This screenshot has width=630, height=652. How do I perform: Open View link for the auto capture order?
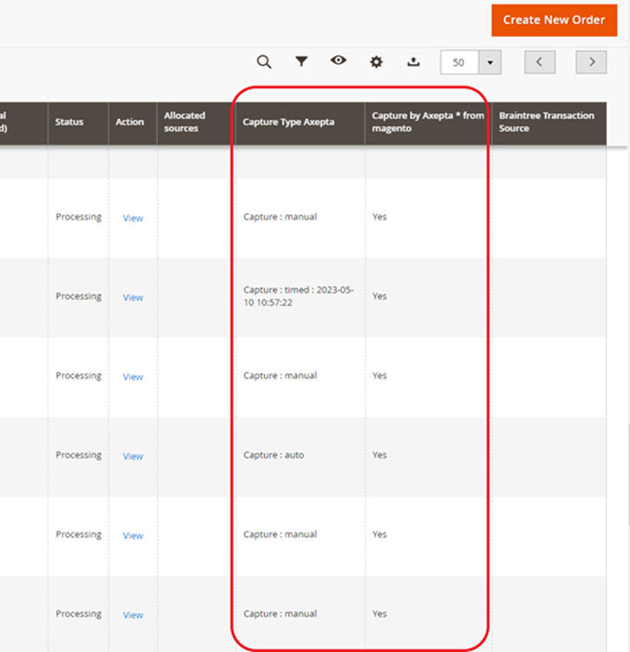point(133,457)
